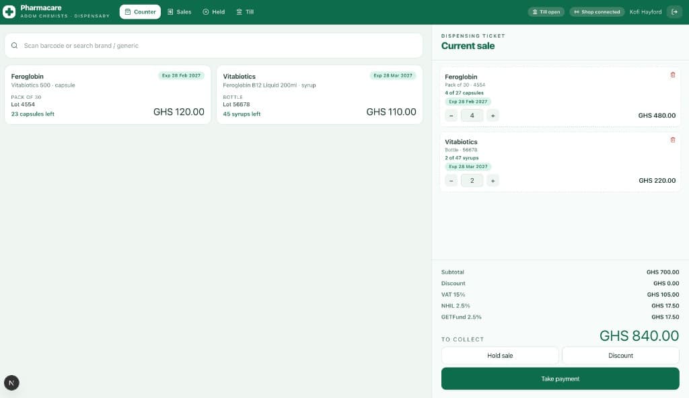Click the Shop connected status badge
The height and width of the screenshot is (398, 689).
pyautogui.click(x=597, y=12)
